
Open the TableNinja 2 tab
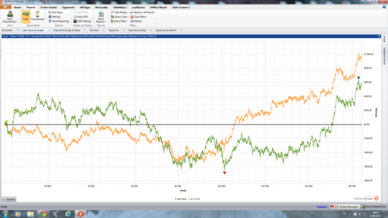(120, 7)
